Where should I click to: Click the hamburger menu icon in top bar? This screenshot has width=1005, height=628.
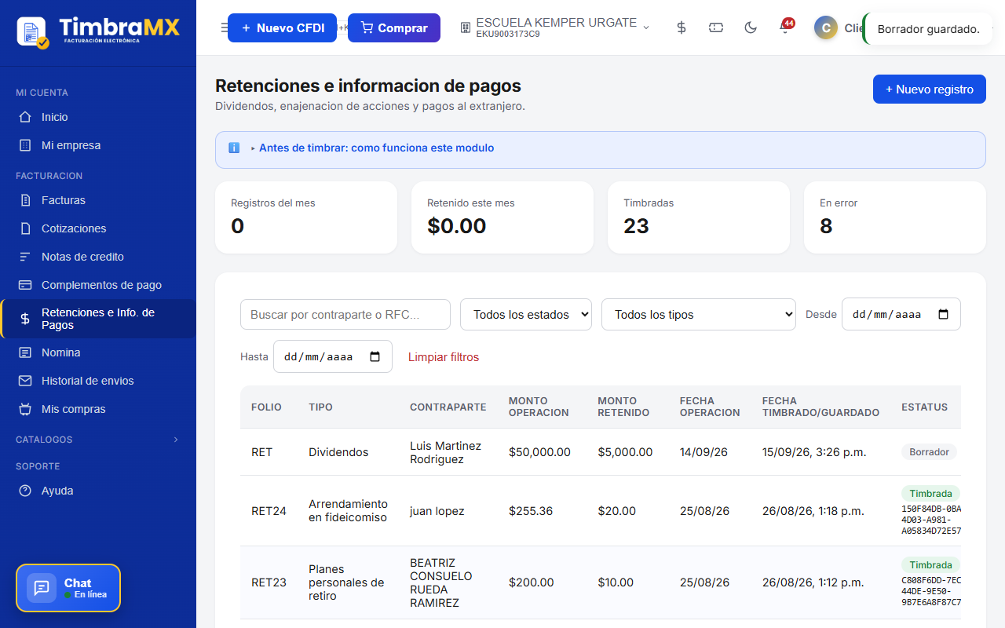224,28
